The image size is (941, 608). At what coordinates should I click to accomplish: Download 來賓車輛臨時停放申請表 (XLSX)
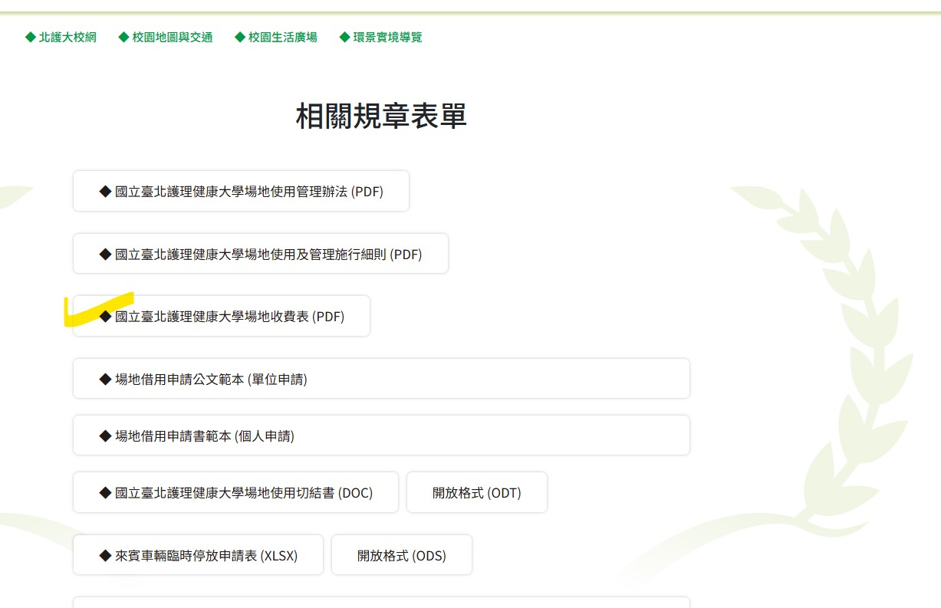pos(198,555)
